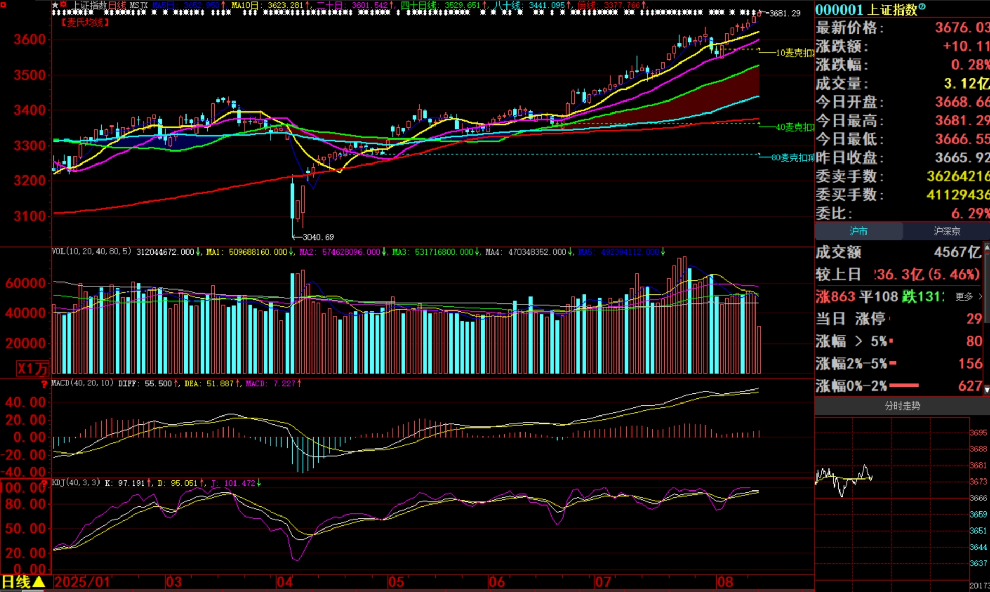Click the 当日涨停 count 29
This screenshot has height=592, width=990.
click(x=974, y=319)
